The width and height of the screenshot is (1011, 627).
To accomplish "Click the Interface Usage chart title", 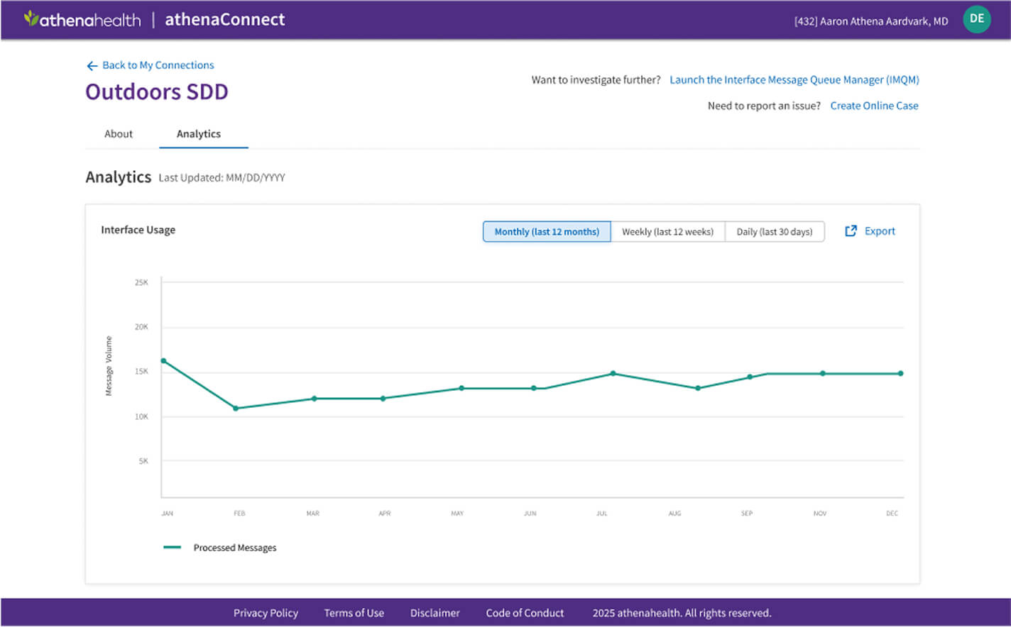I will (138, 230).
